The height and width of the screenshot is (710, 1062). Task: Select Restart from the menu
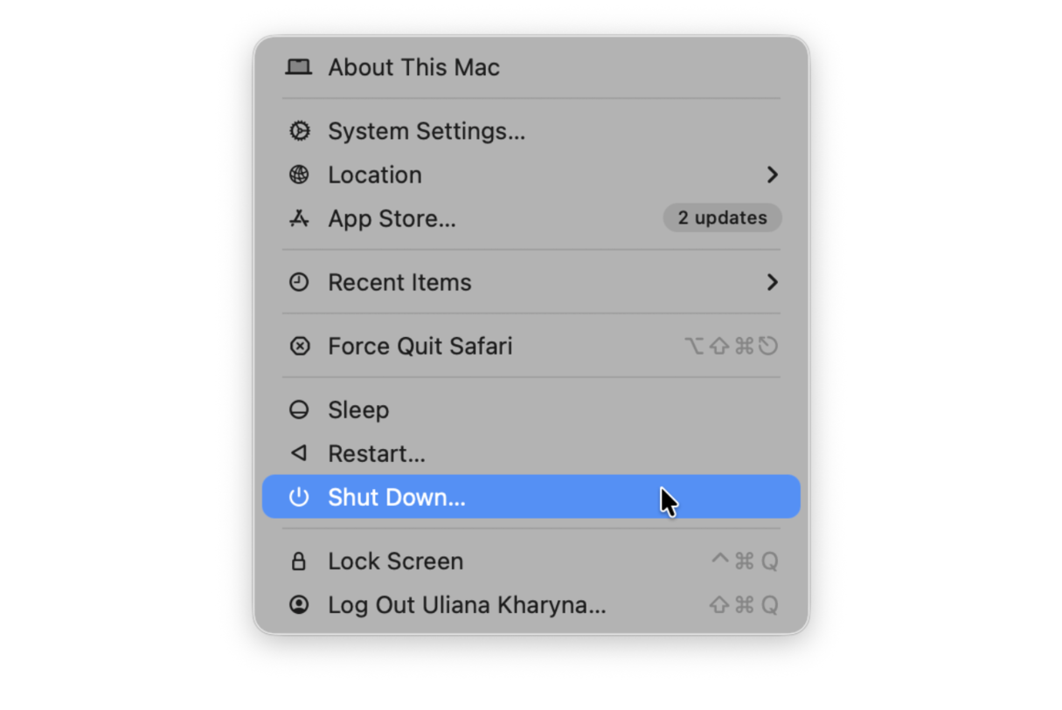click(x=377, y=453)
